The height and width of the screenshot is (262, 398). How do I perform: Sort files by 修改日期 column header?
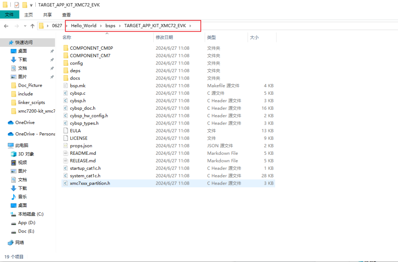164,37
